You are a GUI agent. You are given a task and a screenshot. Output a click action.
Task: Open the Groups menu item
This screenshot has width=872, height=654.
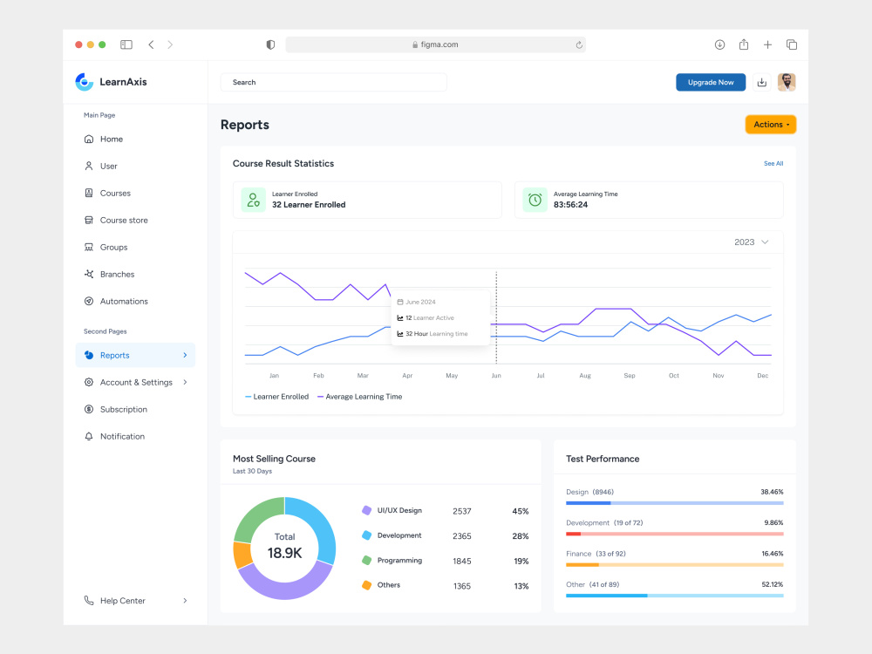135,247
